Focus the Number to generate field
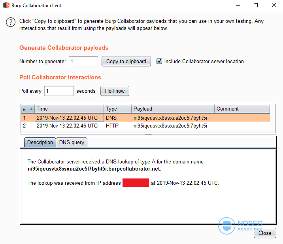The width and height of the screenshot is (283, 244). 83,61
